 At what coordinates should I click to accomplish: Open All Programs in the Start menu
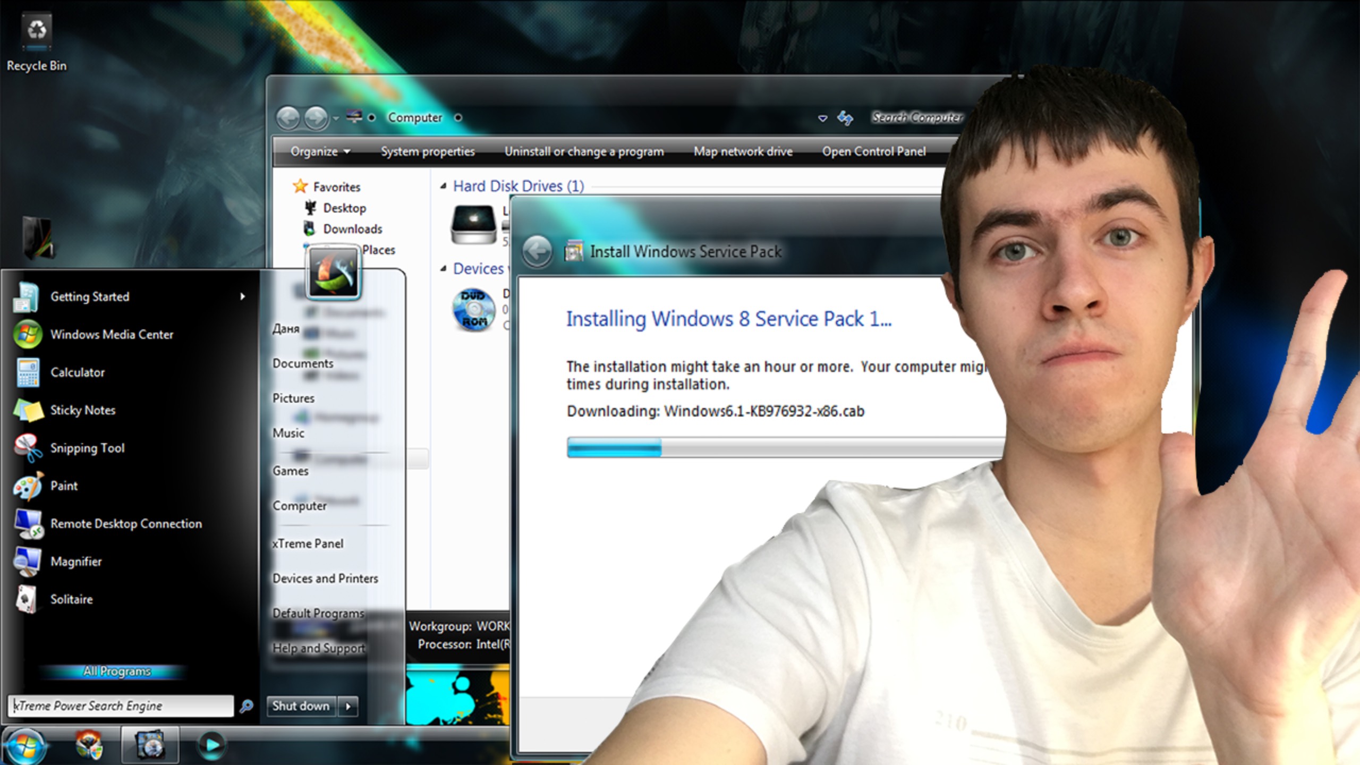point(117,671)
